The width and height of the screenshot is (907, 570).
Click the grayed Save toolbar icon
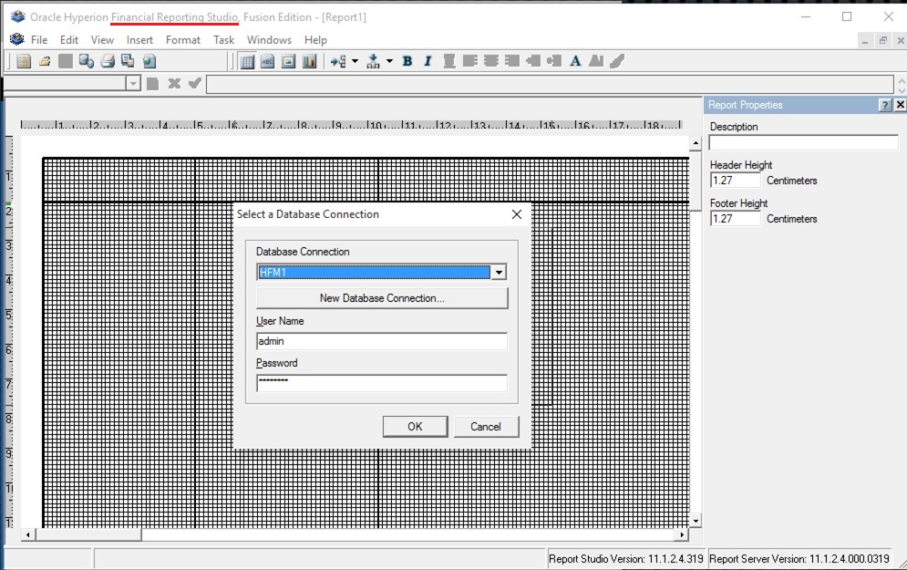[66, 61]
